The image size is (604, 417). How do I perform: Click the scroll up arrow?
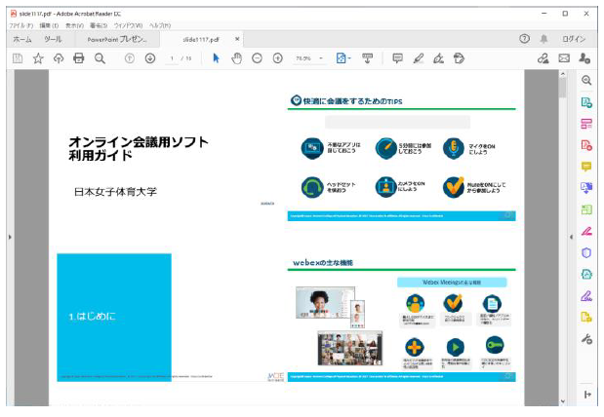[x=563, y=73]
